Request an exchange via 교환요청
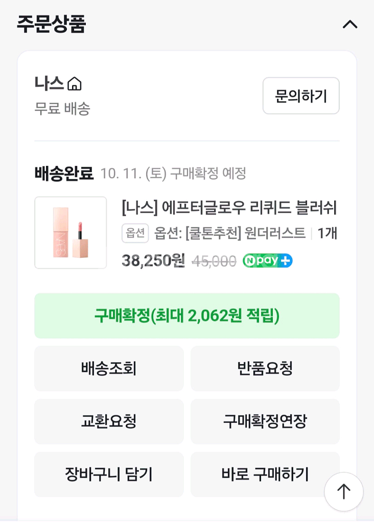 (109, 421)
